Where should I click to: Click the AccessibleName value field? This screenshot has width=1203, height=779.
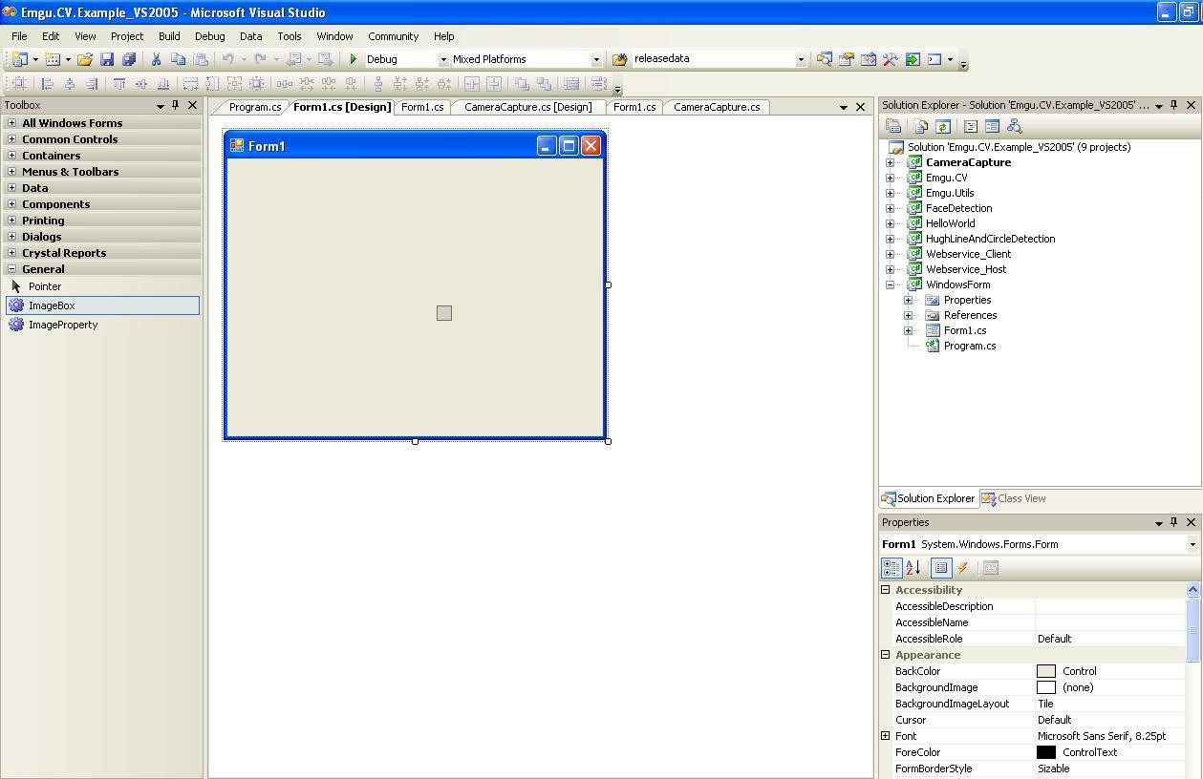(1110, 622)
